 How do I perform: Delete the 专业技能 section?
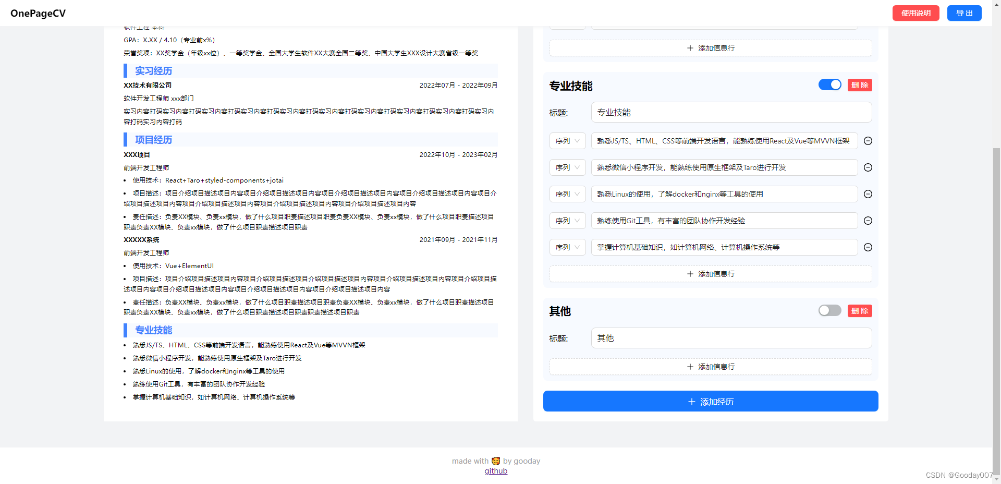(860, 85)
